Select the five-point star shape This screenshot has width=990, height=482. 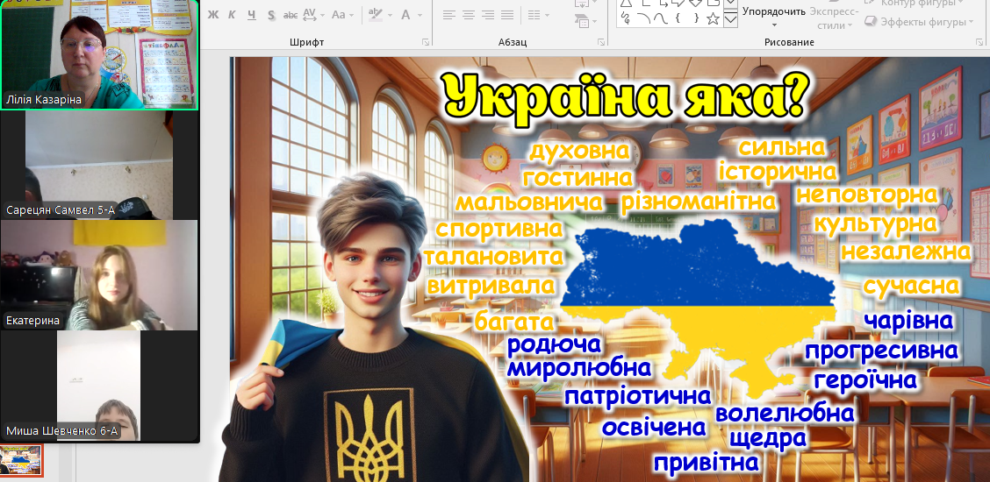click(x=713, y=18)
